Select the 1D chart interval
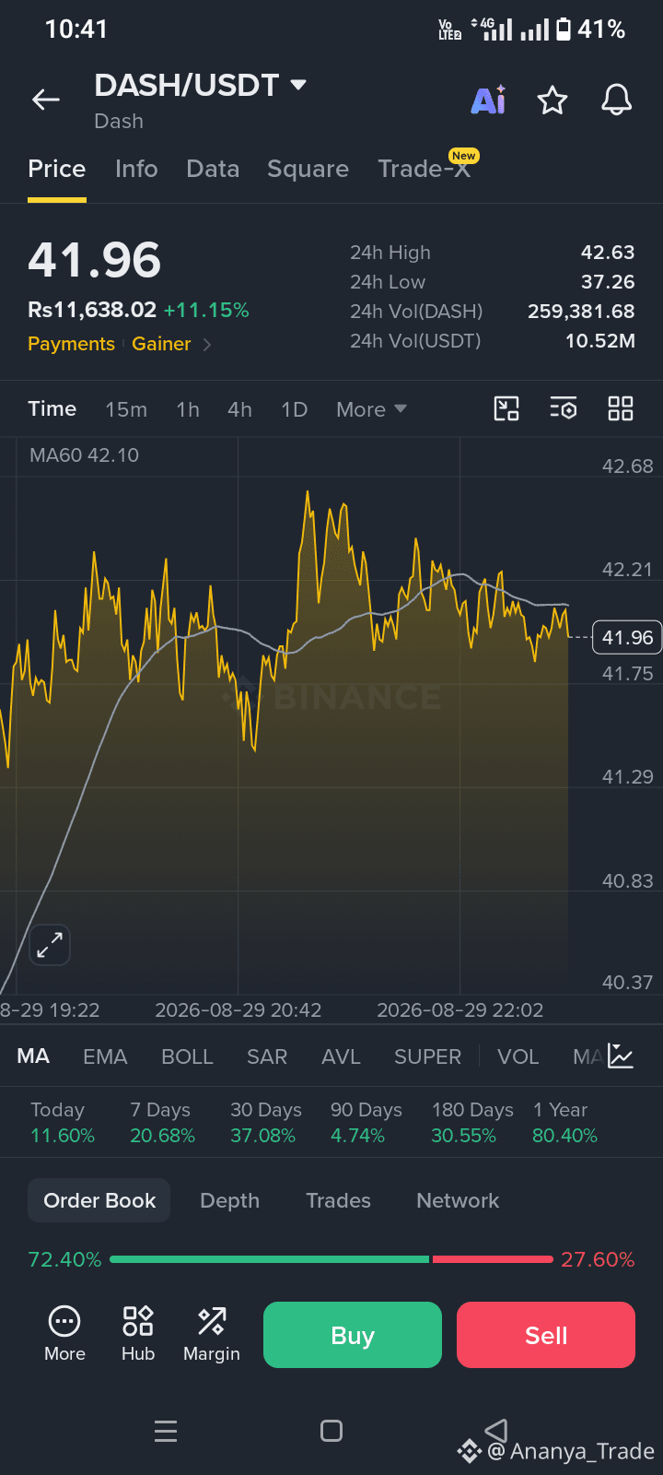Screen dimensions: 663x1475 [x=295, y=409]
